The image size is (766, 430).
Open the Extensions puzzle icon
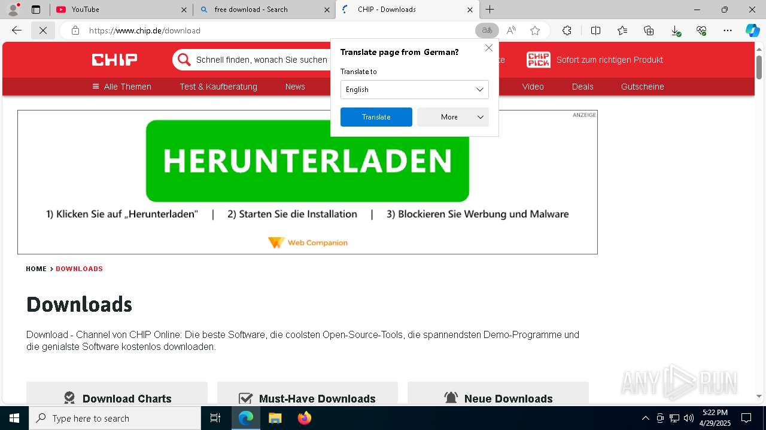pos(567,30)
